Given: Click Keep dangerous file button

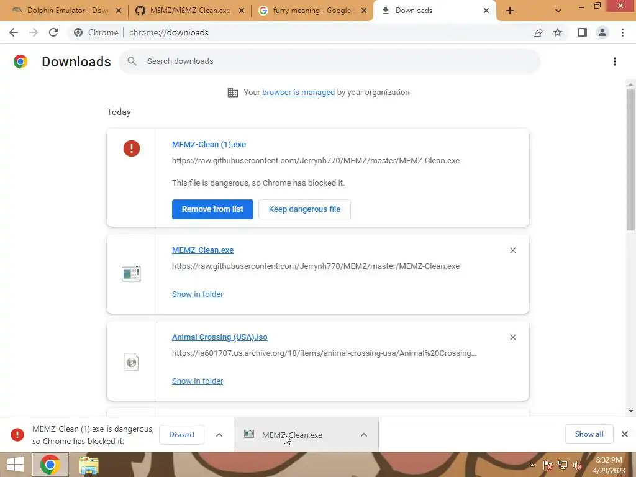Looking at the screenshot, I should pos(304,209).
